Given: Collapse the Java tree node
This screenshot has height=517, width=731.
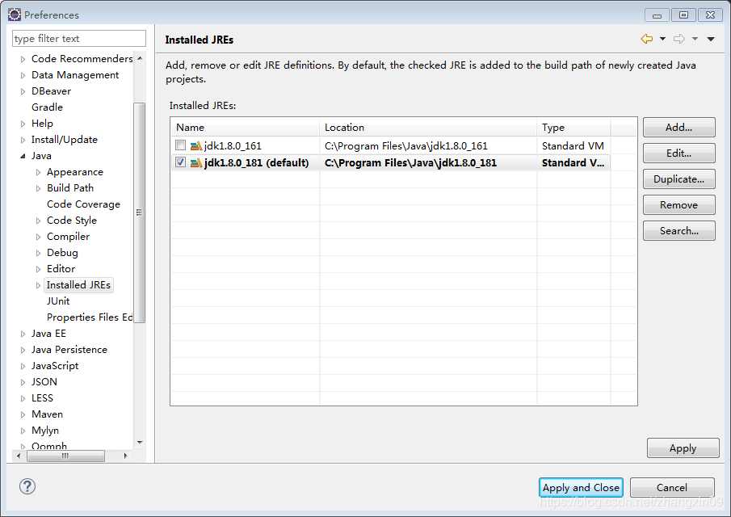Looking at the screenshot, I should point(24,155).
